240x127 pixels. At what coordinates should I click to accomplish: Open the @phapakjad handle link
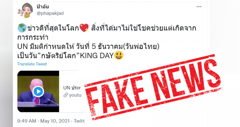(x=50, y=13)
